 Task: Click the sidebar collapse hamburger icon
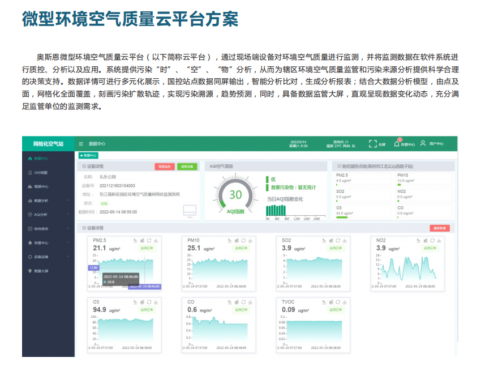[81, 144]
